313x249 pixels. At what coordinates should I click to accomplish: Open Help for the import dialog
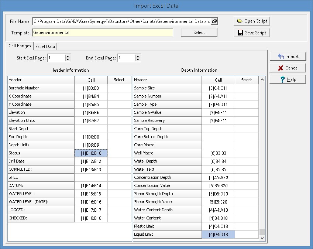(288, 79)
